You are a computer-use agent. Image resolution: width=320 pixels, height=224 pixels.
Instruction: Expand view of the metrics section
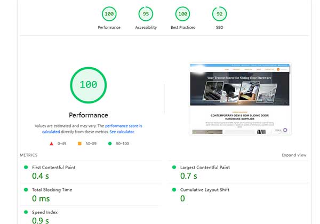pyautogui.click(x=294, y=155)
